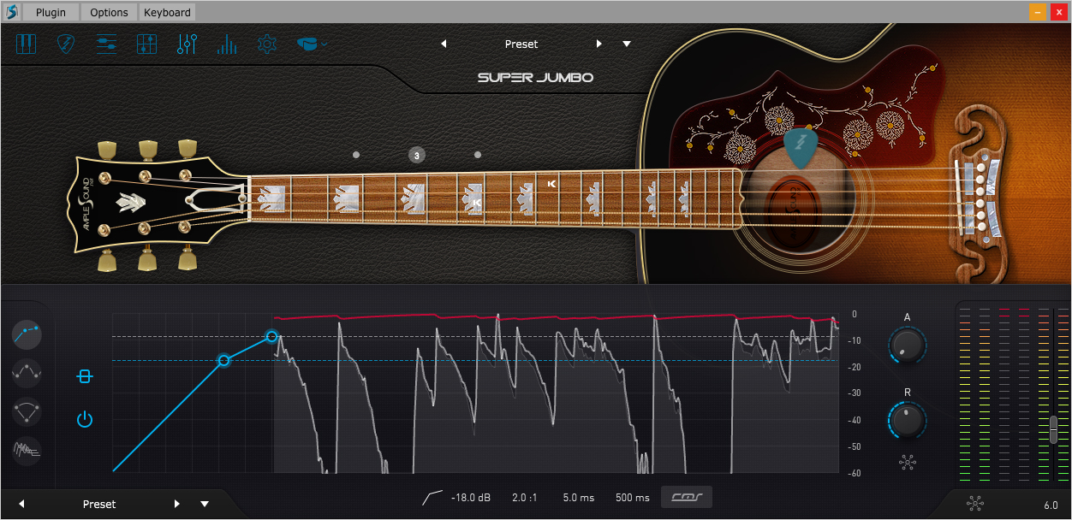Open the mixer sliders icon panel
The height and width of the screenshot is (520, 1072).
click(x=106, y=44)
